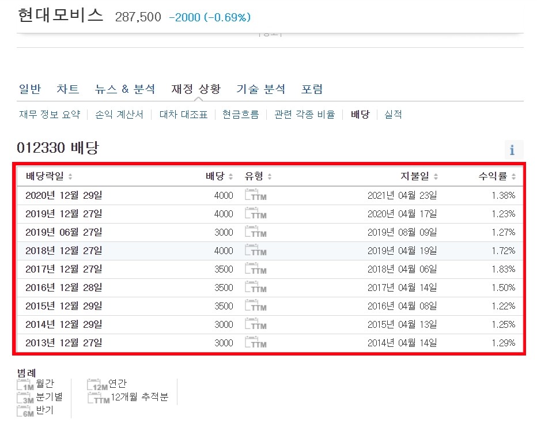Click TTM icon in 2014년 12월 29일 row

pos(255,324)
